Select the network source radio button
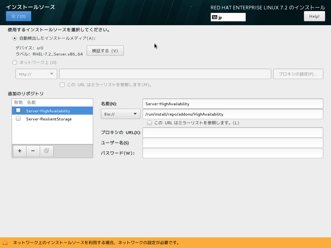Image resolution: width=331 pixels, height=248 pixels. tap(15, 62)
